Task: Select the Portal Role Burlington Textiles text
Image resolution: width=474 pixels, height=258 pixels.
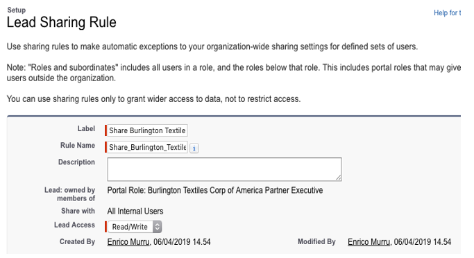Action: tap(215, 190)
